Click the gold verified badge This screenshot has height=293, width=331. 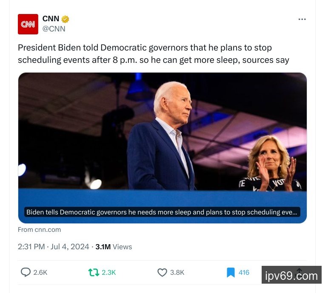tap(65, 19)
